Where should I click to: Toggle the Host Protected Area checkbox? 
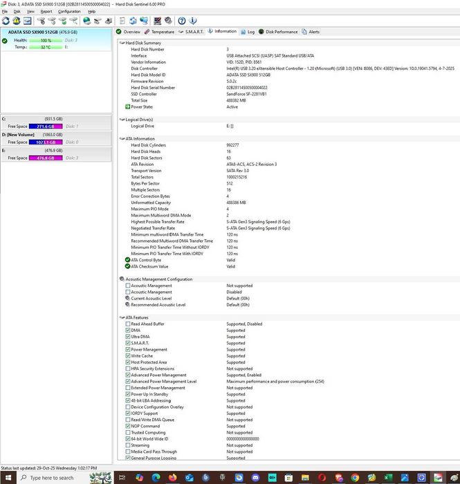pyautogui.click(x=128, y=362)
